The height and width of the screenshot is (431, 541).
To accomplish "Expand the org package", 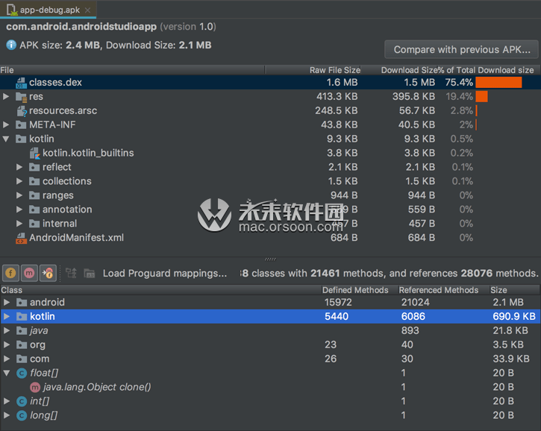I will 7,345.
